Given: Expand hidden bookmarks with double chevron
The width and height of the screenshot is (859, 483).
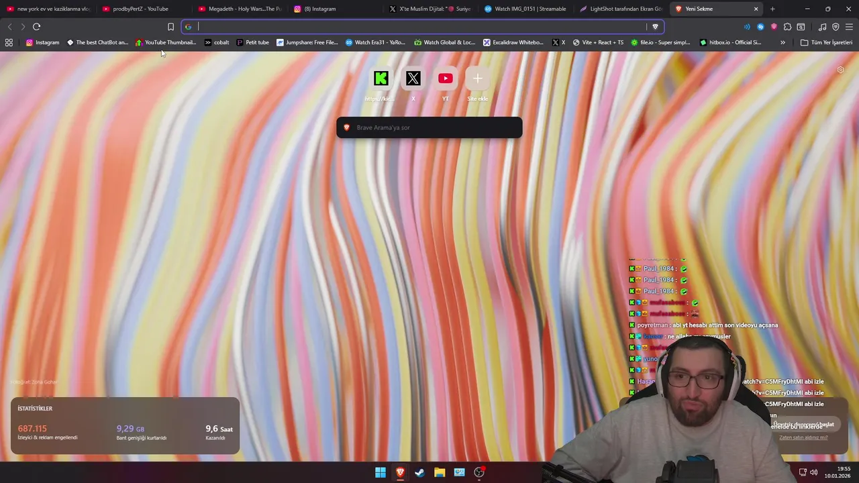Looking at the screenshot, I should (x=782, y=42).
